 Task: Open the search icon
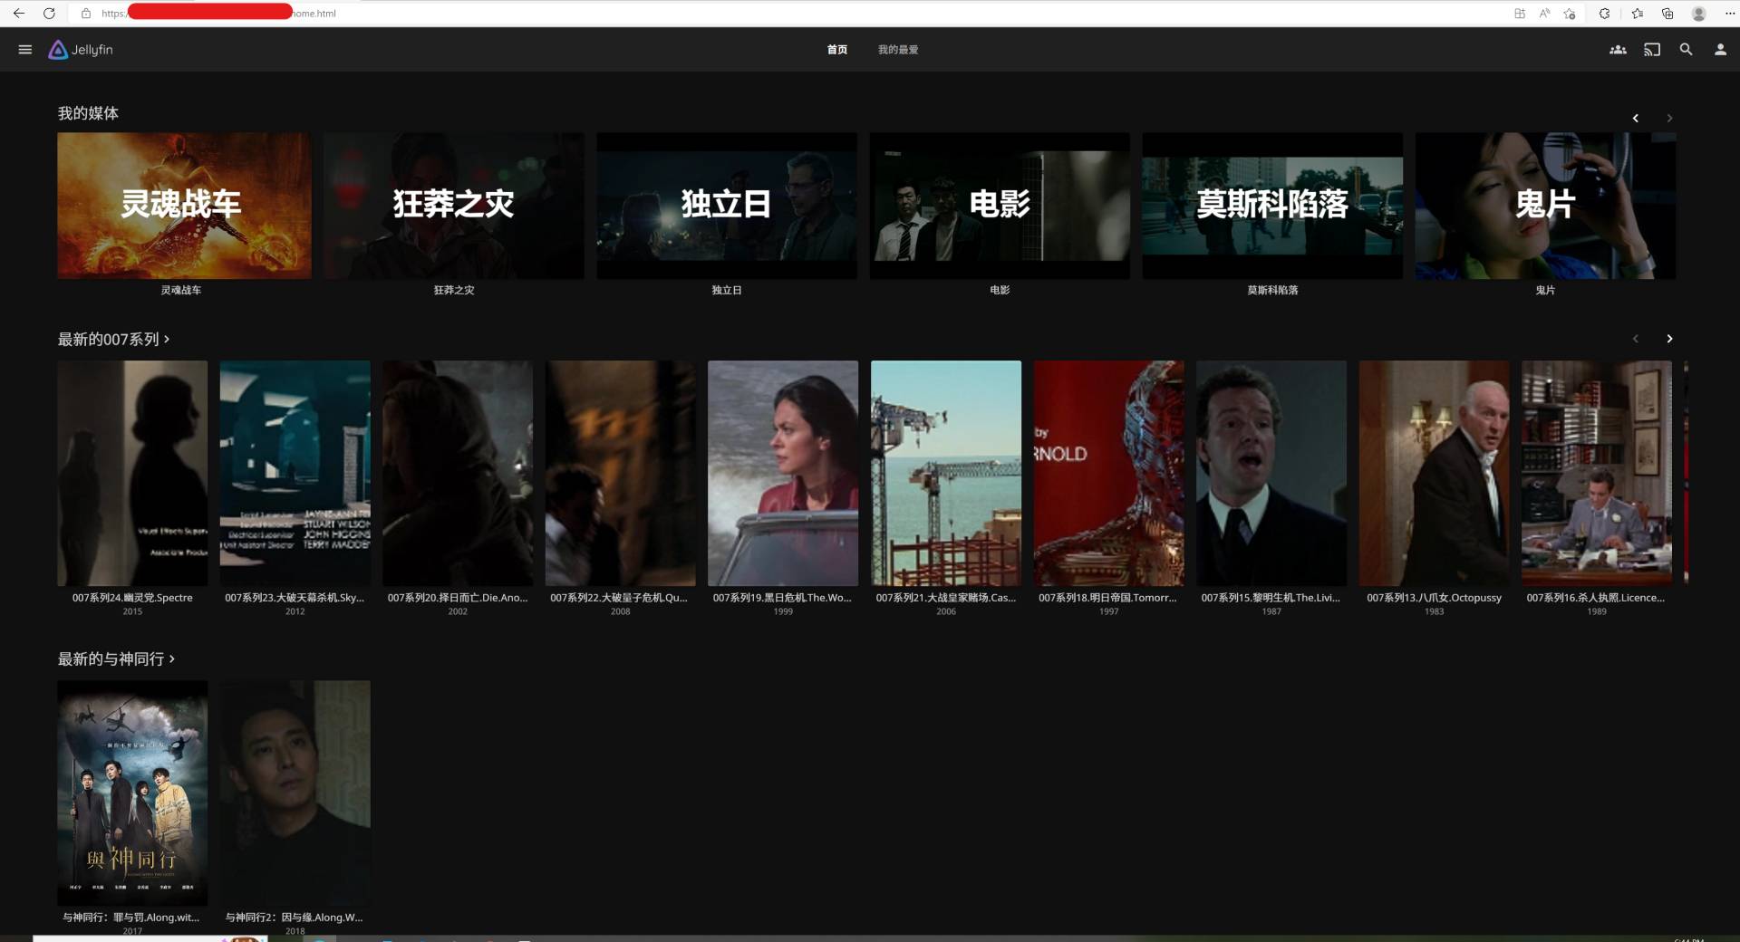click(x=1686, y=50)
